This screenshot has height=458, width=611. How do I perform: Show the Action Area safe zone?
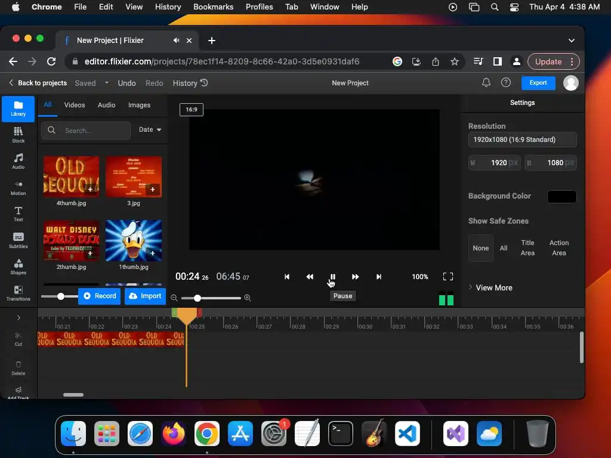[x=558, y=247]
